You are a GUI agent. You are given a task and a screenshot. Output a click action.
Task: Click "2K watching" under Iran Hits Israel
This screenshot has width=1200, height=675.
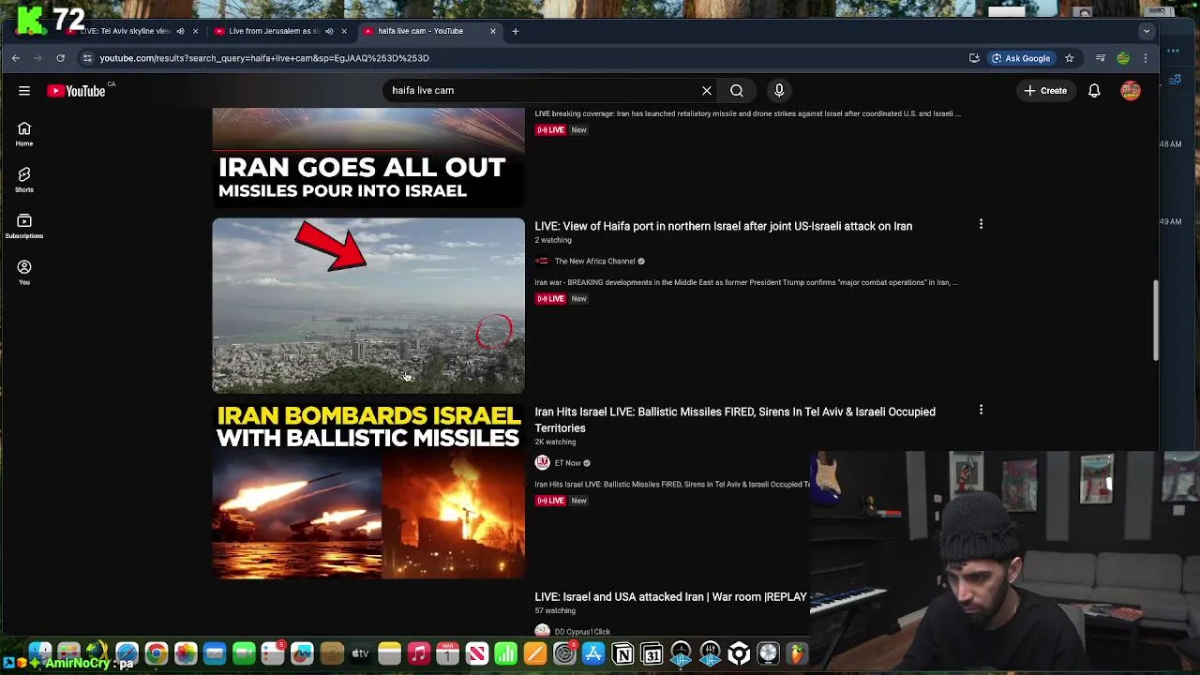tap(555, 442)
